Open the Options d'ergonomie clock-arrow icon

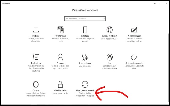pos(134,57)
